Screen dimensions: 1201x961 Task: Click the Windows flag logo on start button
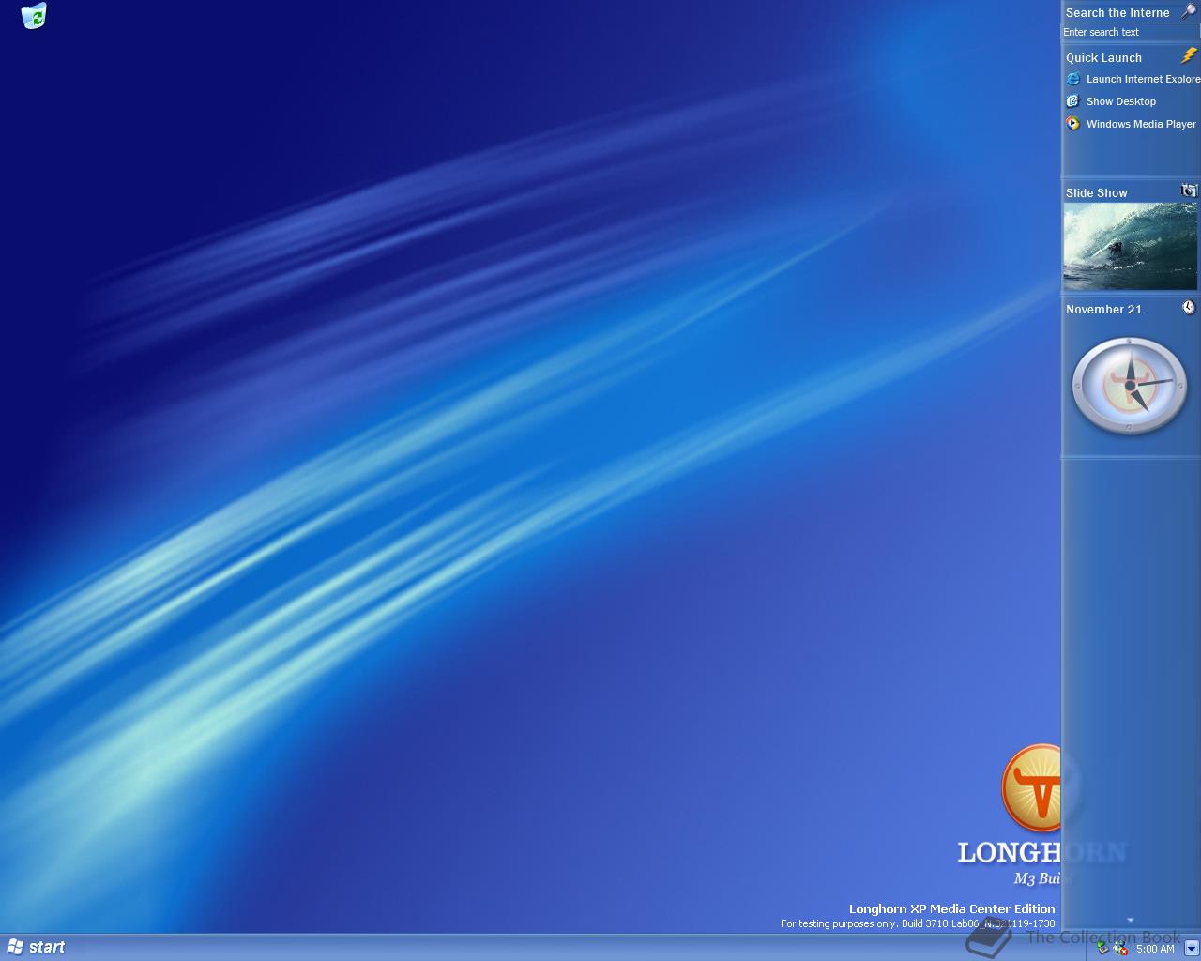(15, 947)
